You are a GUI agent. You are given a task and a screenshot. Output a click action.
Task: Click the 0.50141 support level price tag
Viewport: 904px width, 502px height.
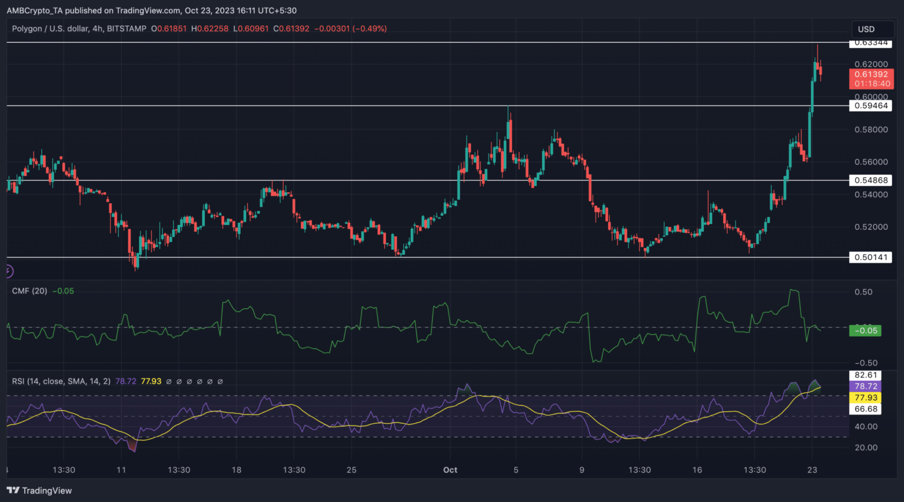tap(870, 257)
